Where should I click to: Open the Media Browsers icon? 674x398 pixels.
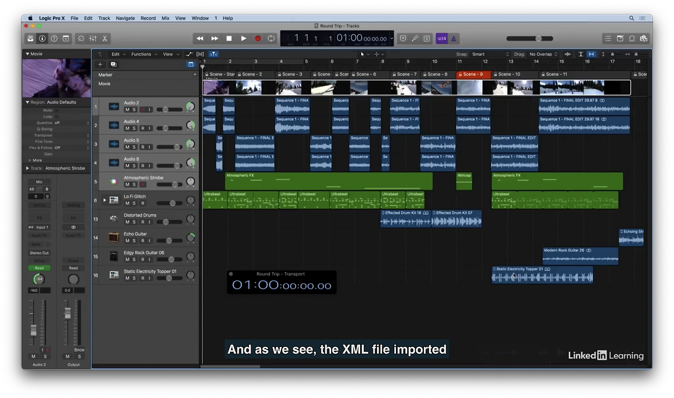[643, 38]
